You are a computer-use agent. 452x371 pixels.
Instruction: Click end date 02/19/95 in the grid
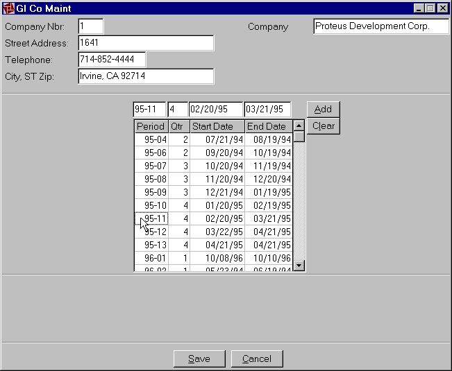tap(269, 205)
